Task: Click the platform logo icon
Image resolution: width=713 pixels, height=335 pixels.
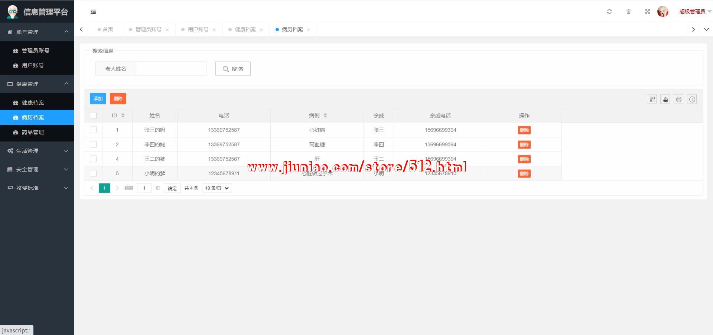Action: coord(13,12)
